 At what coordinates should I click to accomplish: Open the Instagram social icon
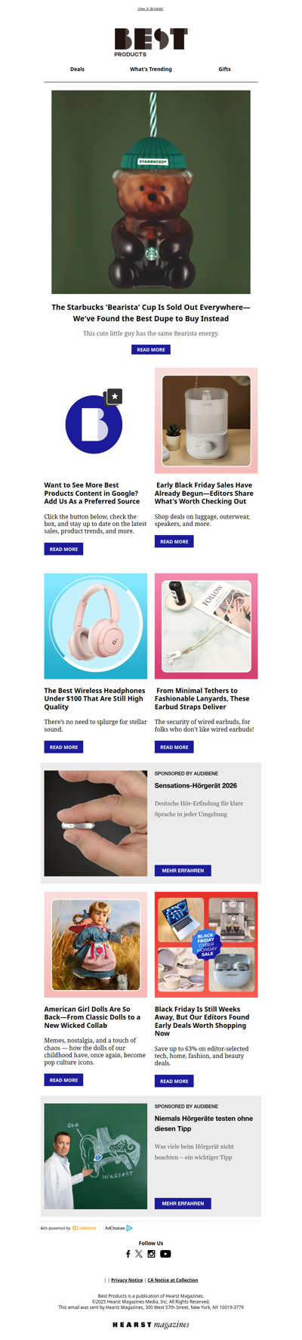click(x=151, y=1254)
